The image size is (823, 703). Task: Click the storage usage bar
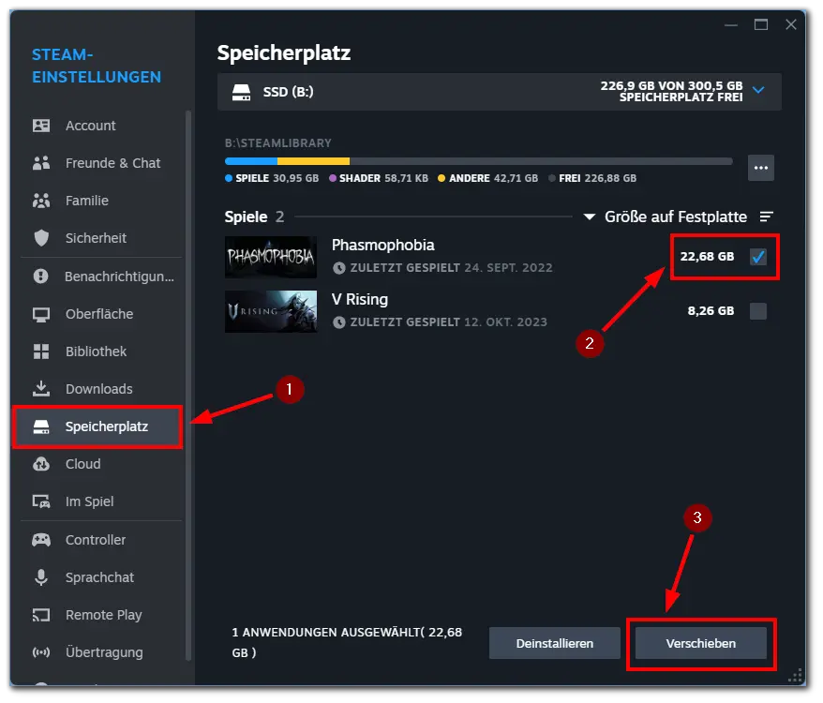click(478, 162)
